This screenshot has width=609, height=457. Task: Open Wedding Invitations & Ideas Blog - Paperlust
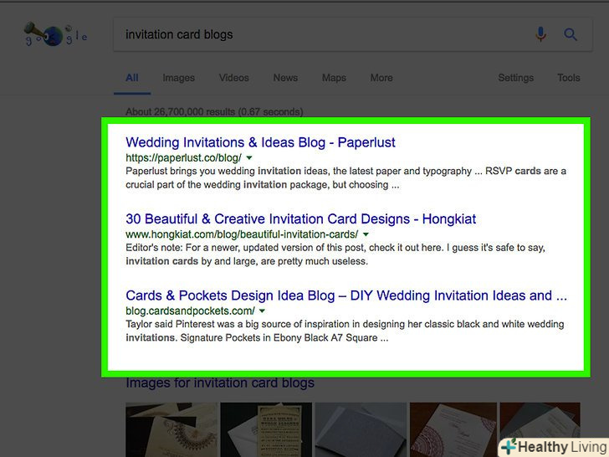pos(260,142)
